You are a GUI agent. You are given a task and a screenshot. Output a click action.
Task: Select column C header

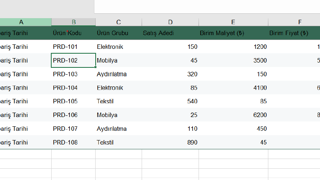[119, 22]
